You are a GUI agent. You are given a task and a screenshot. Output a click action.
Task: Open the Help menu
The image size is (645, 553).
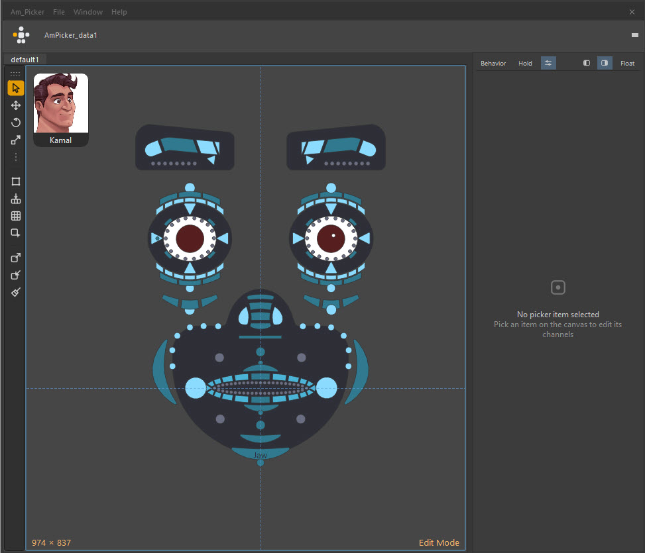(119, 12)
